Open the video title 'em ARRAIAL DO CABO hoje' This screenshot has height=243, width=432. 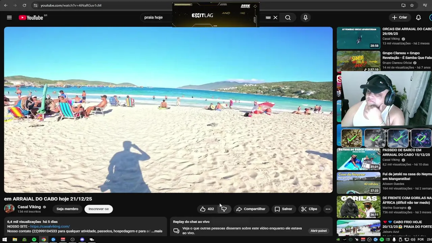point(48,199)
